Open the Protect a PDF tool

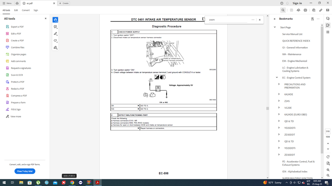click(15, 82)
